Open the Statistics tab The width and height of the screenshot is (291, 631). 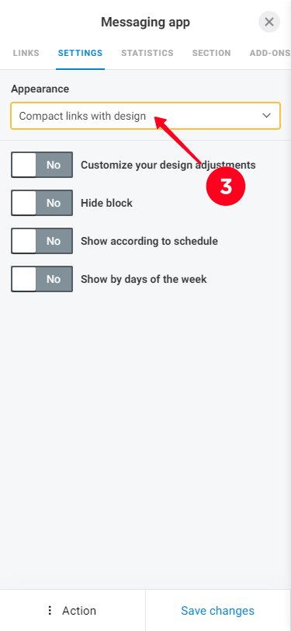[147, 53]
